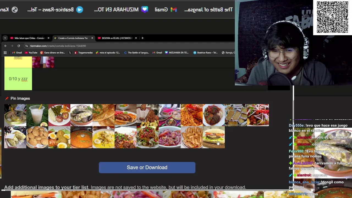Close the Más Jatun que Chilas tab
This screenshot has height=198, width=352.
click(48, 38)
